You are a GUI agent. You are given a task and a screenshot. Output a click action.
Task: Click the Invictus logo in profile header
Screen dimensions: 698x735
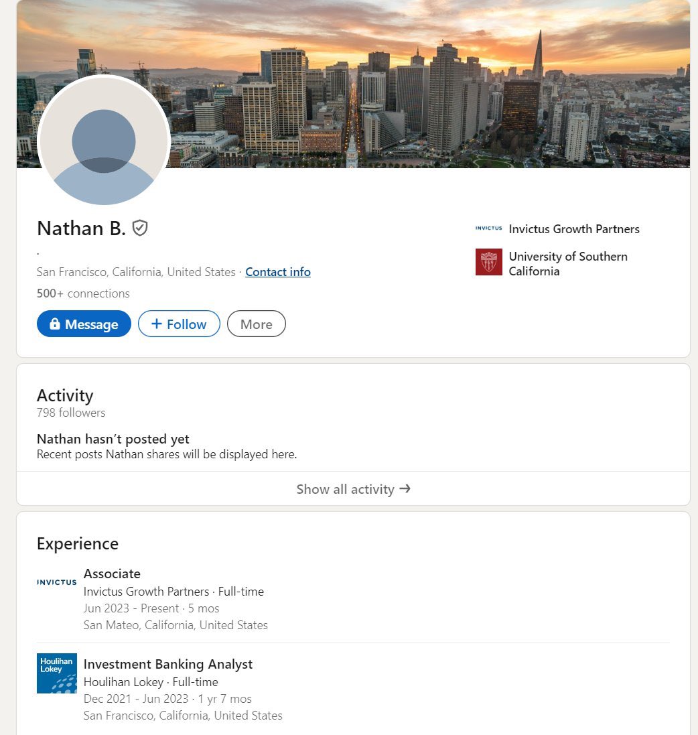[488, 228]
